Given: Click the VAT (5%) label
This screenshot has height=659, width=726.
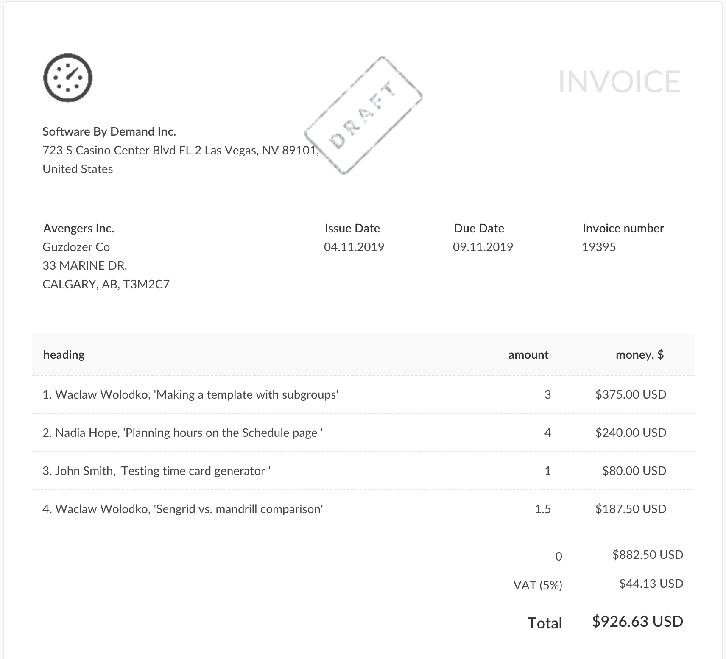Looking at the screenshot, I should [x=537, y=586].
